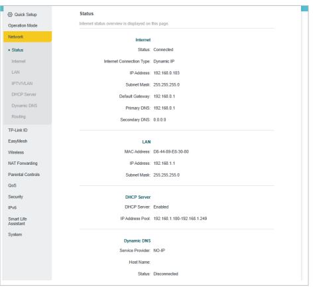Viewport: 313px width, 289px height.
Task: Open the LAN submenu item
Action: pyautogui.click(x=15, y=72)
